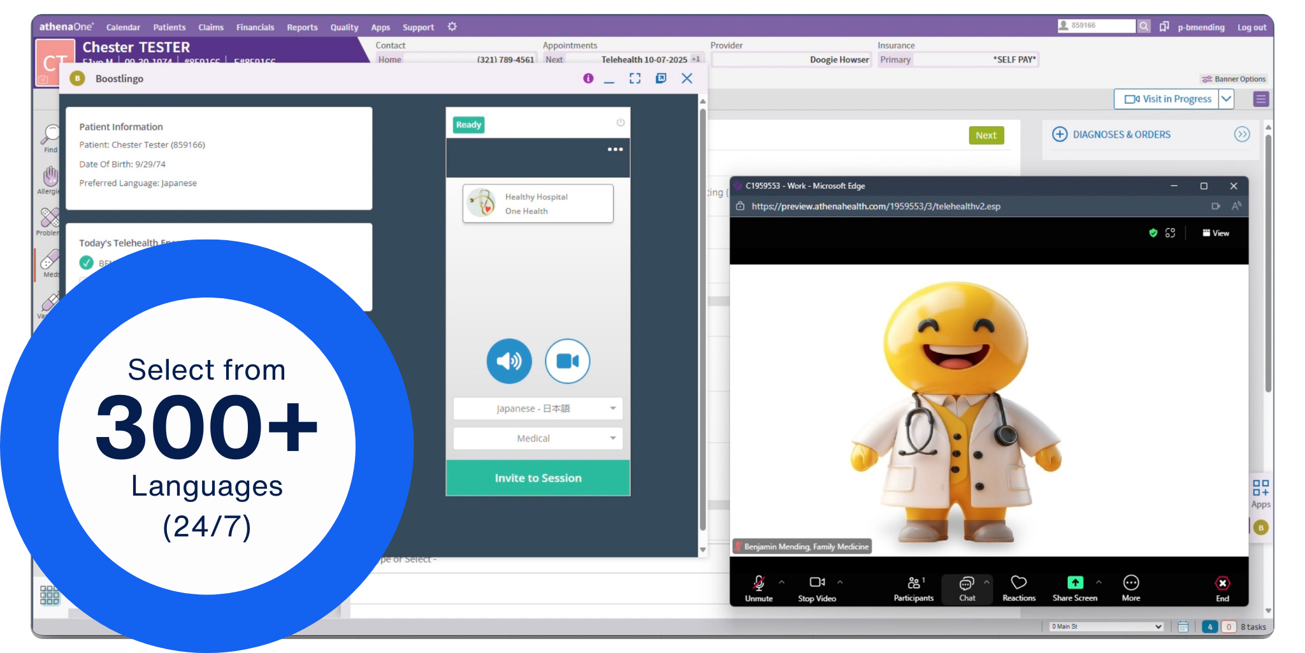The width and height of the screenshot is (1305, 653).
Task: Open the Reports menu
Action: [x=302, y=27]
